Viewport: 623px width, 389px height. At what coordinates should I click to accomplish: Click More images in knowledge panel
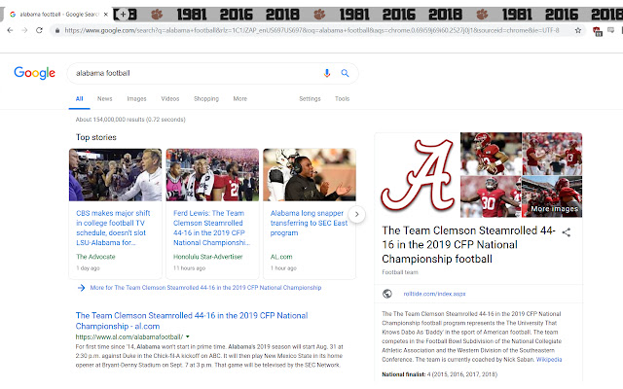pos(554,209)
